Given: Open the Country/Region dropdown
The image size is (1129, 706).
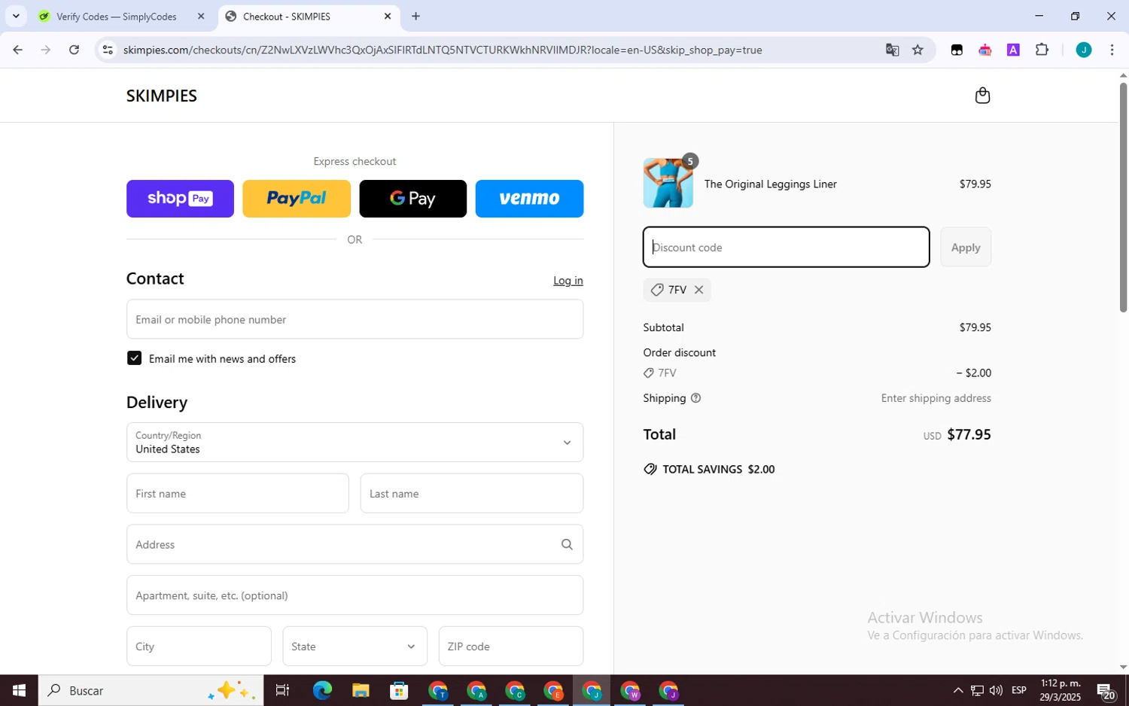Looking at the screenshot, I should pyautogui.click(x=355, y=443).
